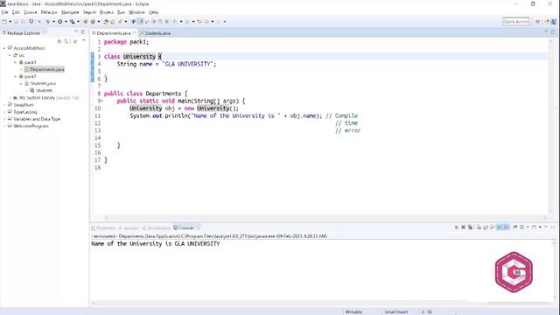Click the New file toolbar icon

tap(4, 22)
